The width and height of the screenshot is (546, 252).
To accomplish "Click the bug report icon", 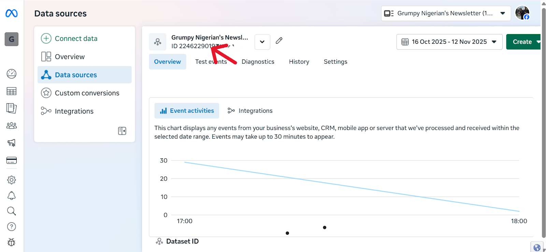I will 12,242.
